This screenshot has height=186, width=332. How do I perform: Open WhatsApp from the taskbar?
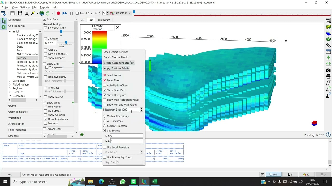[x=123, y=182]
